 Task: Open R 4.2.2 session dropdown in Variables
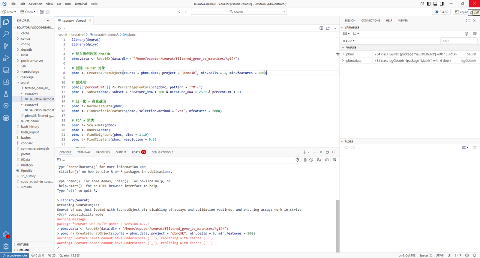pyautogui.click(x=349, y=40)
